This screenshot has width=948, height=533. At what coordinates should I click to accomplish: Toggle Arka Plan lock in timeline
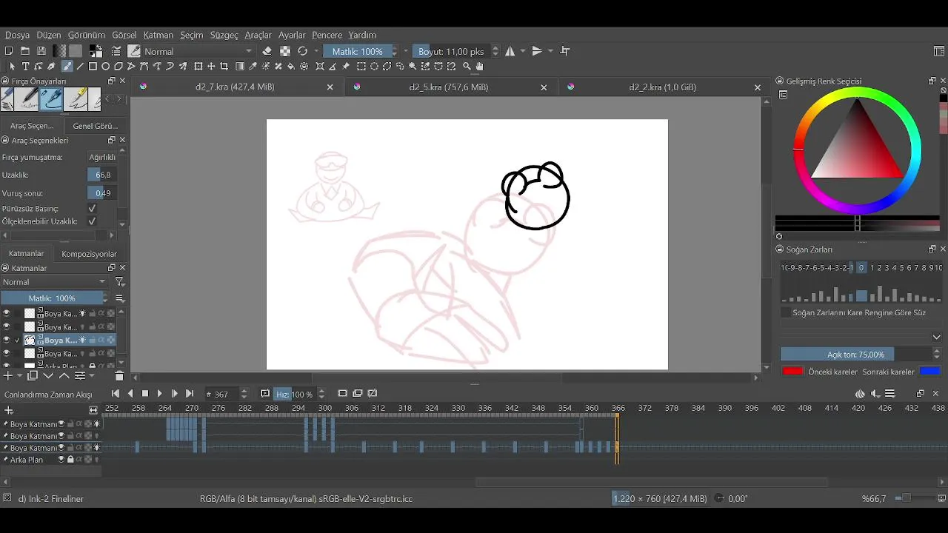pos(70,460)
